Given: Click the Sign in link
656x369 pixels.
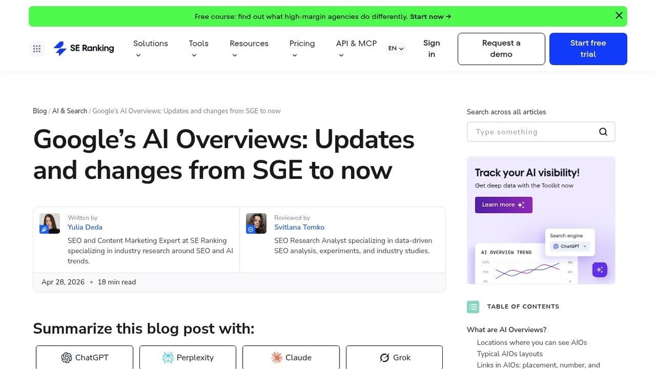Looking at the screenshot, I should (x=431, y=49).
